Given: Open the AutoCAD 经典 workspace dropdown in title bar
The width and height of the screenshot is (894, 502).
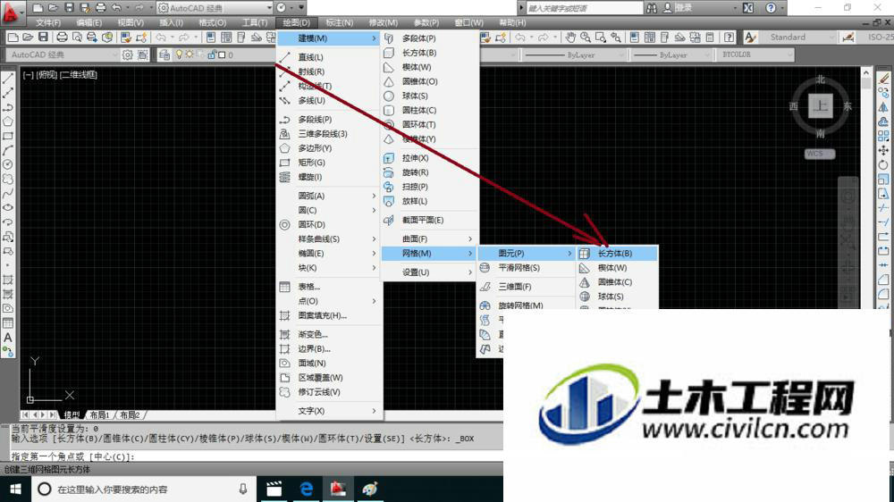Looking at the screenshot, I should 215,8.
